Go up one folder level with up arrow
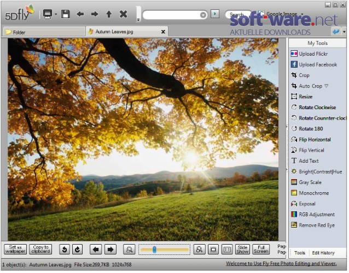Image resolution: width=349 pixels, height=273 pixels. (x=109, y=14)
